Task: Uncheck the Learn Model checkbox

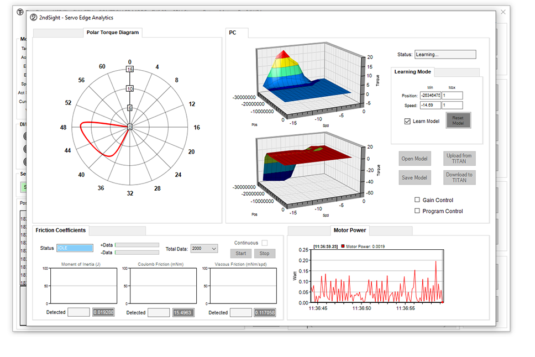Action: coord(408,121)
